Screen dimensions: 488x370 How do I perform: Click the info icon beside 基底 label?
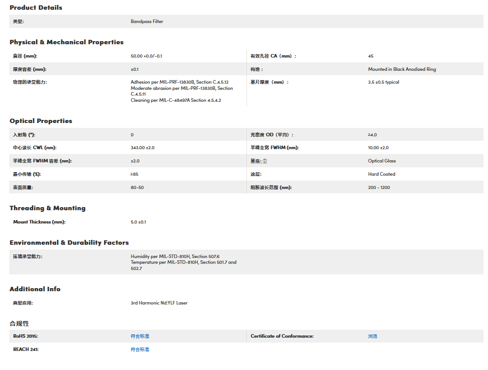[265, 161]
